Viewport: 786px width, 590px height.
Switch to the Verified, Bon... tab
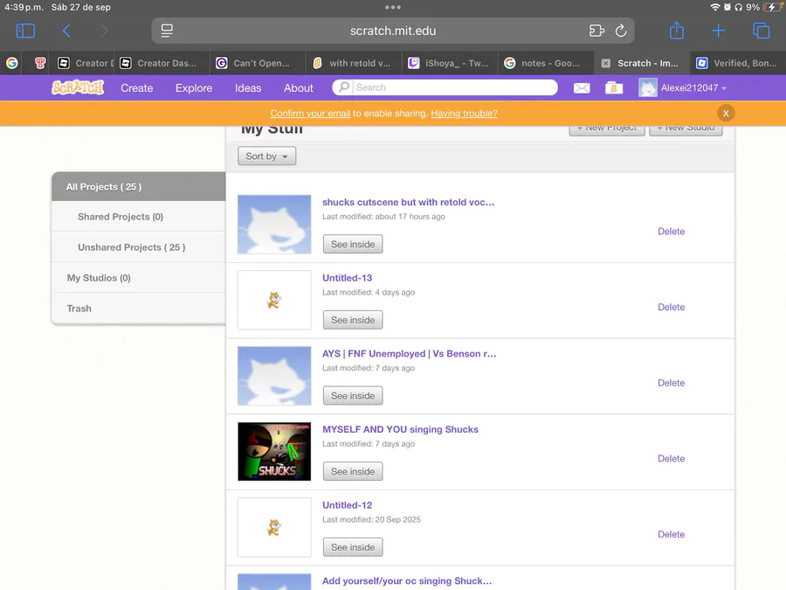click(x=737, y=63)
